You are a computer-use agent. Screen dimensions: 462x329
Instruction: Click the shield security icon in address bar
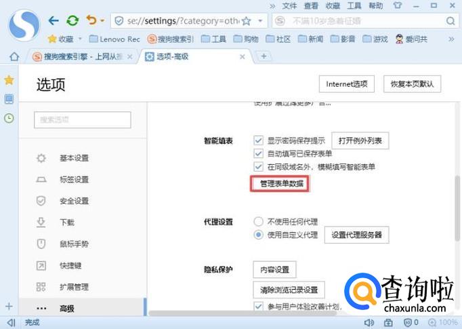coord(119,21)
